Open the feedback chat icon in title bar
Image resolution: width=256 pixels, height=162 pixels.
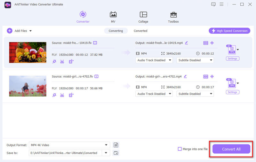[x=213, y=4]
